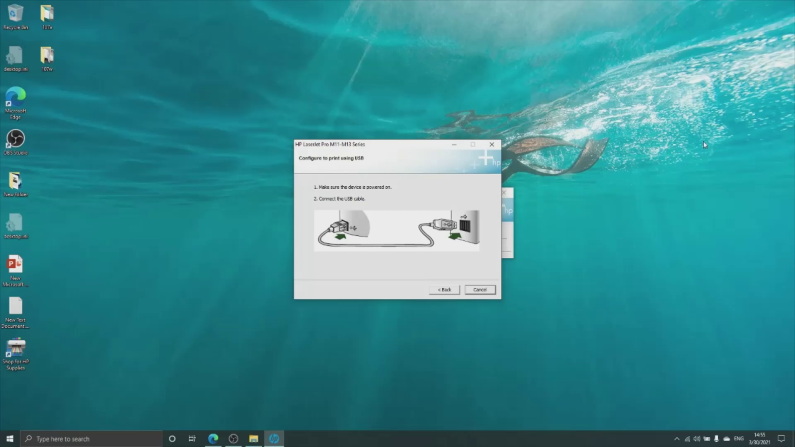Minimize the HP LaserJet Pro installer window
This screenshot has width=795, height=447.
[x=454, y=145]
